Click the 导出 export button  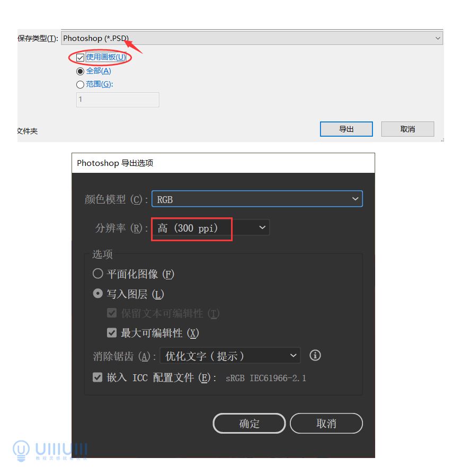tap(346, 129)
